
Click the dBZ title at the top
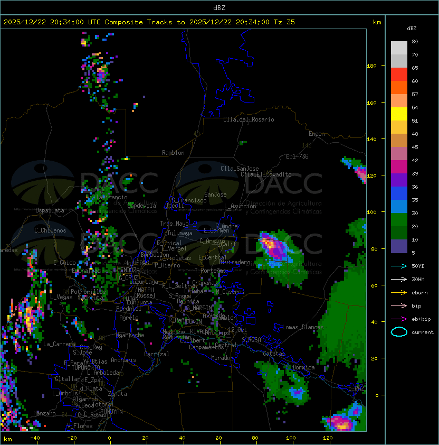coord(219,8)
